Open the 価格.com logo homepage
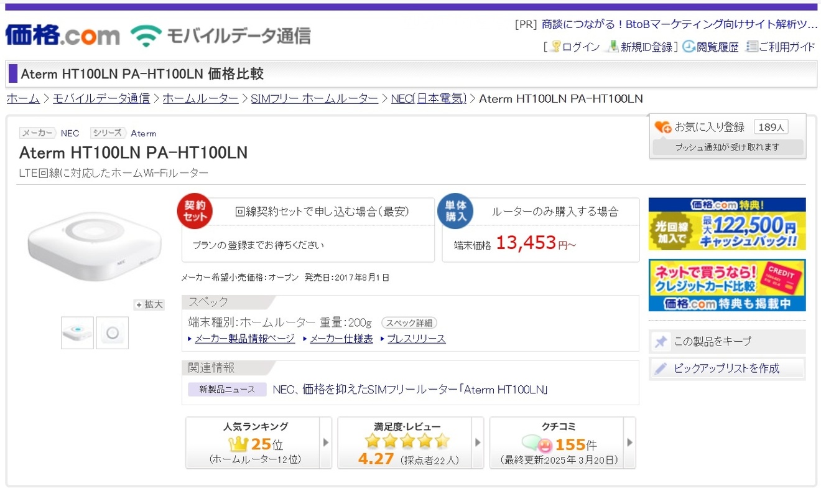The height and width of the screenshot is (488, 821). [x=62, y=35]
